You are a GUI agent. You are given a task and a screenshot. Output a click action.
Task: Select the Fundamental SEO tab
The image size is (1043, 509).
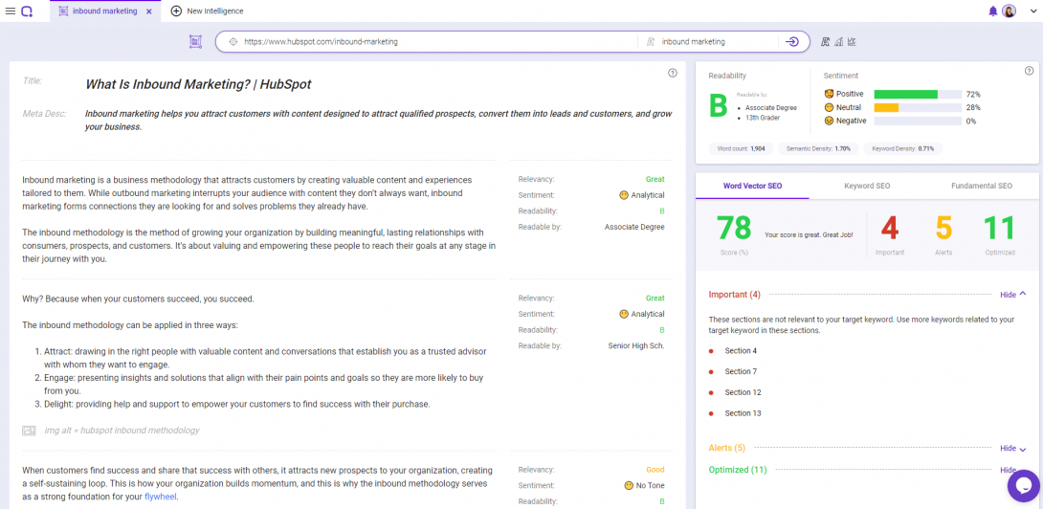[981, 187]
